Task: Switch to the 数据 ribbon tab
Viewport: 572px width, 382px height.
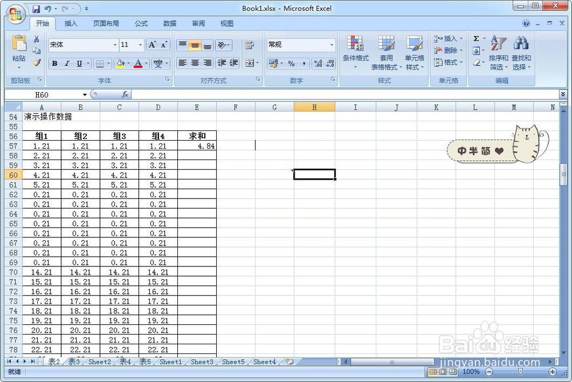Action: [x=170, y=23]
